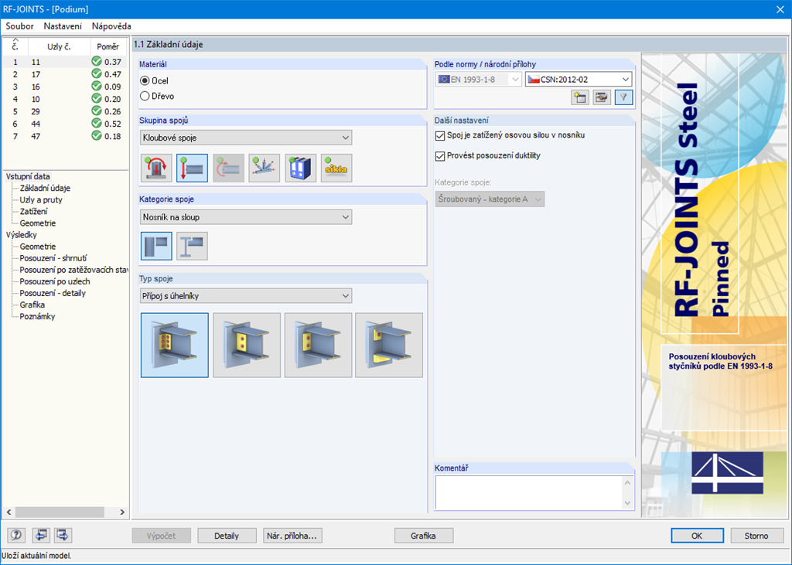This screenshot has width=792, height=565.
Task: Uncheck Spoj je zatížený osovou silou checkbox
Action: (440, 136)
